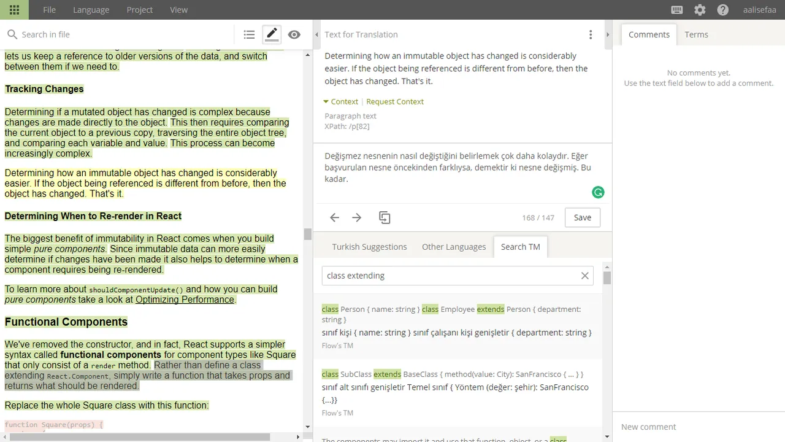The width and height of the screenshot is (785, 442).
Task: Save the translation
Action: 583,217
